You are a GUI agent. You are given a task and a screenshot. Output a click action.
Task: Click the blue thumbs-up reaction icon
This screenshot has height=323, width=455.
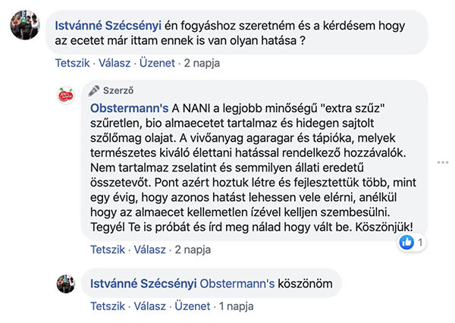(407, 243)
